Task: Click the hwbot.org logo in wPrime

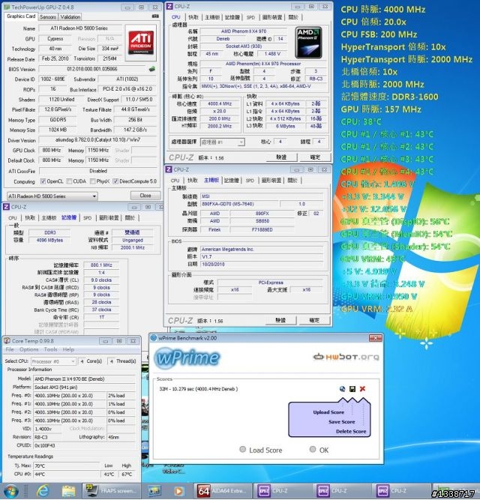Action: pos(346,357)
